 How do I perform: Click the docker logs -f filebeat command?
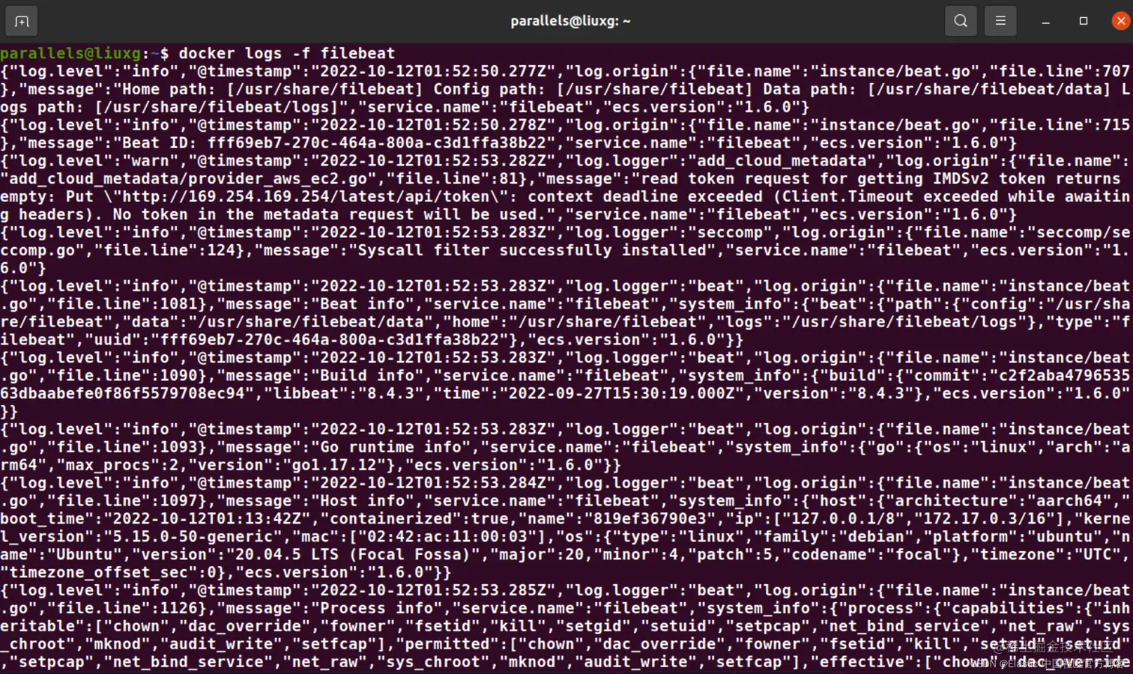point(286,53)
